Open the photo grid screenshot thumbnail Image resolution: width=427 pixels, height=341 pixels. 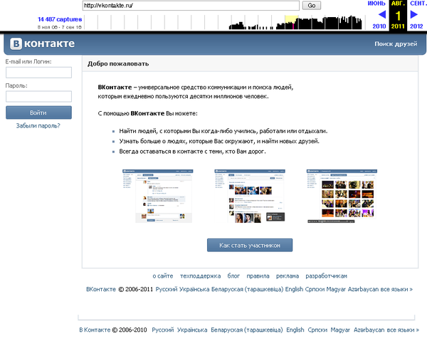tap(342, 196)
